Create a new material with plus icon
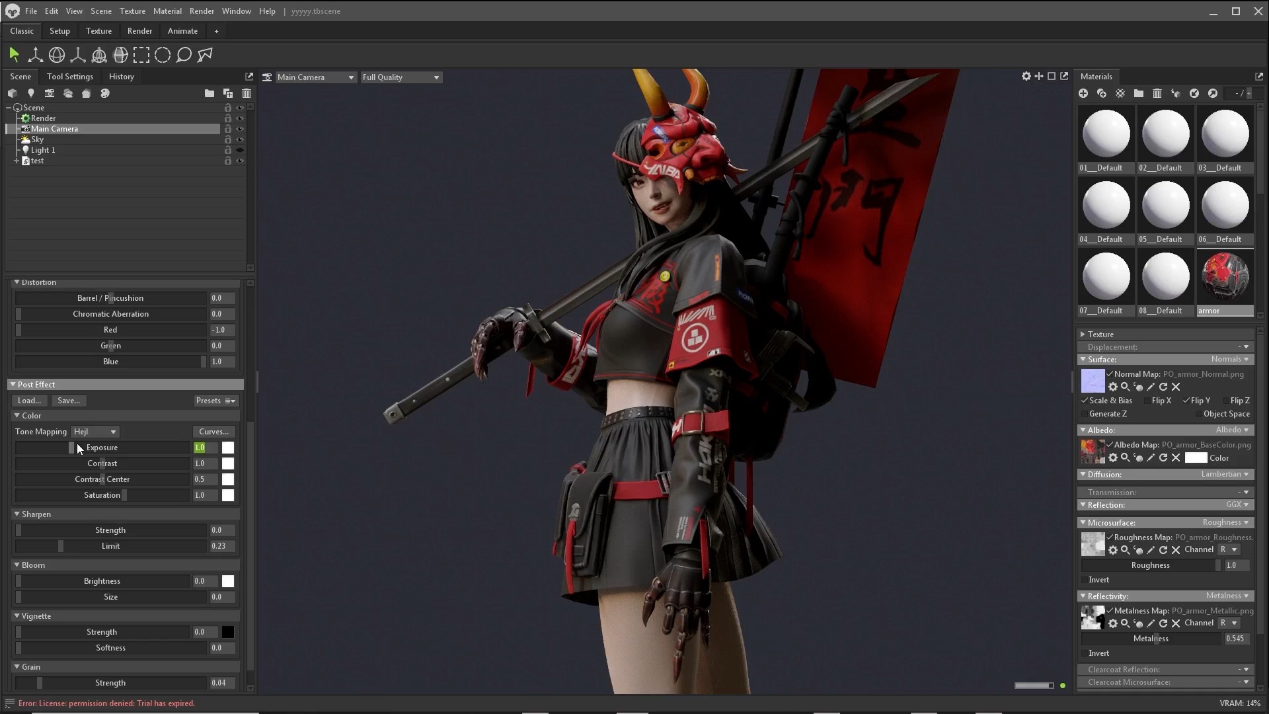 [x=1083, y=93]
